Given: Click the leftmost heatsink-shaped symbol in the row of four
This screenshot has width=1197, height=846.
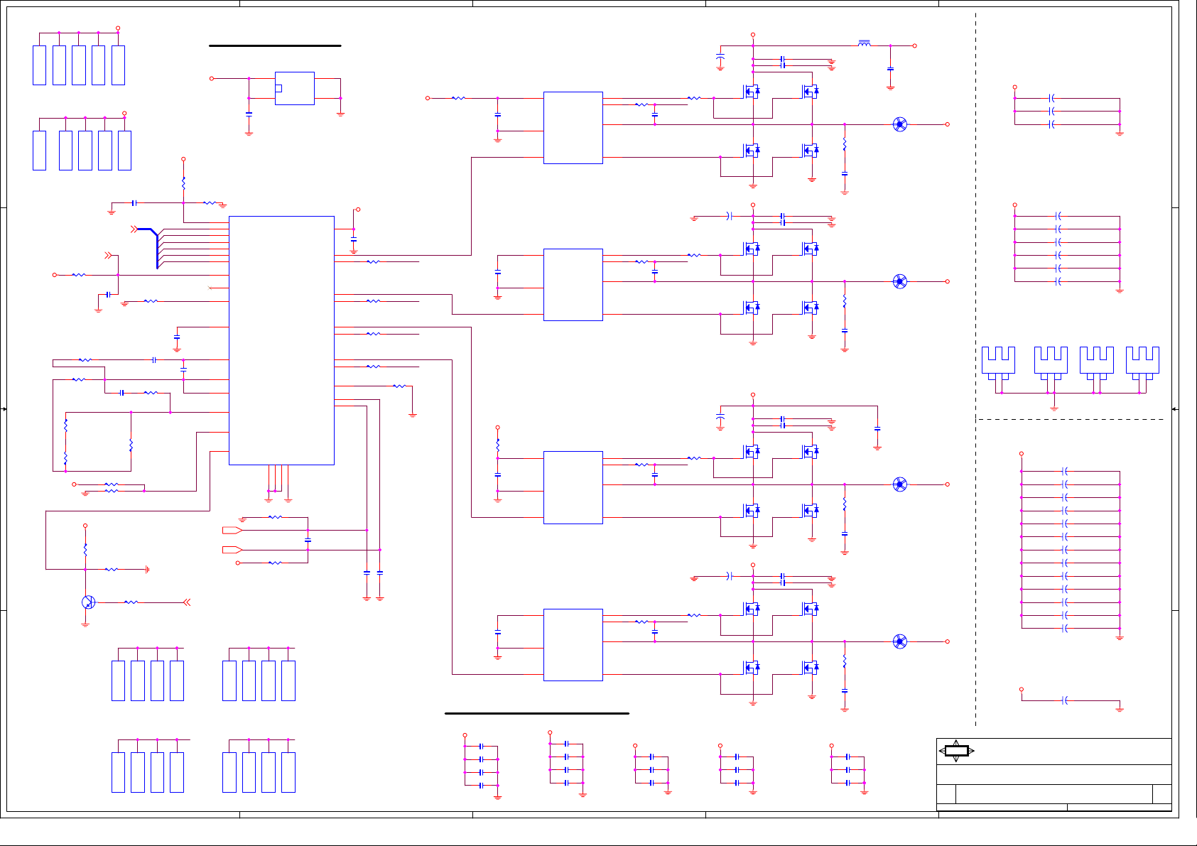Looking at the screenshot, I should (x=998, y=363).
